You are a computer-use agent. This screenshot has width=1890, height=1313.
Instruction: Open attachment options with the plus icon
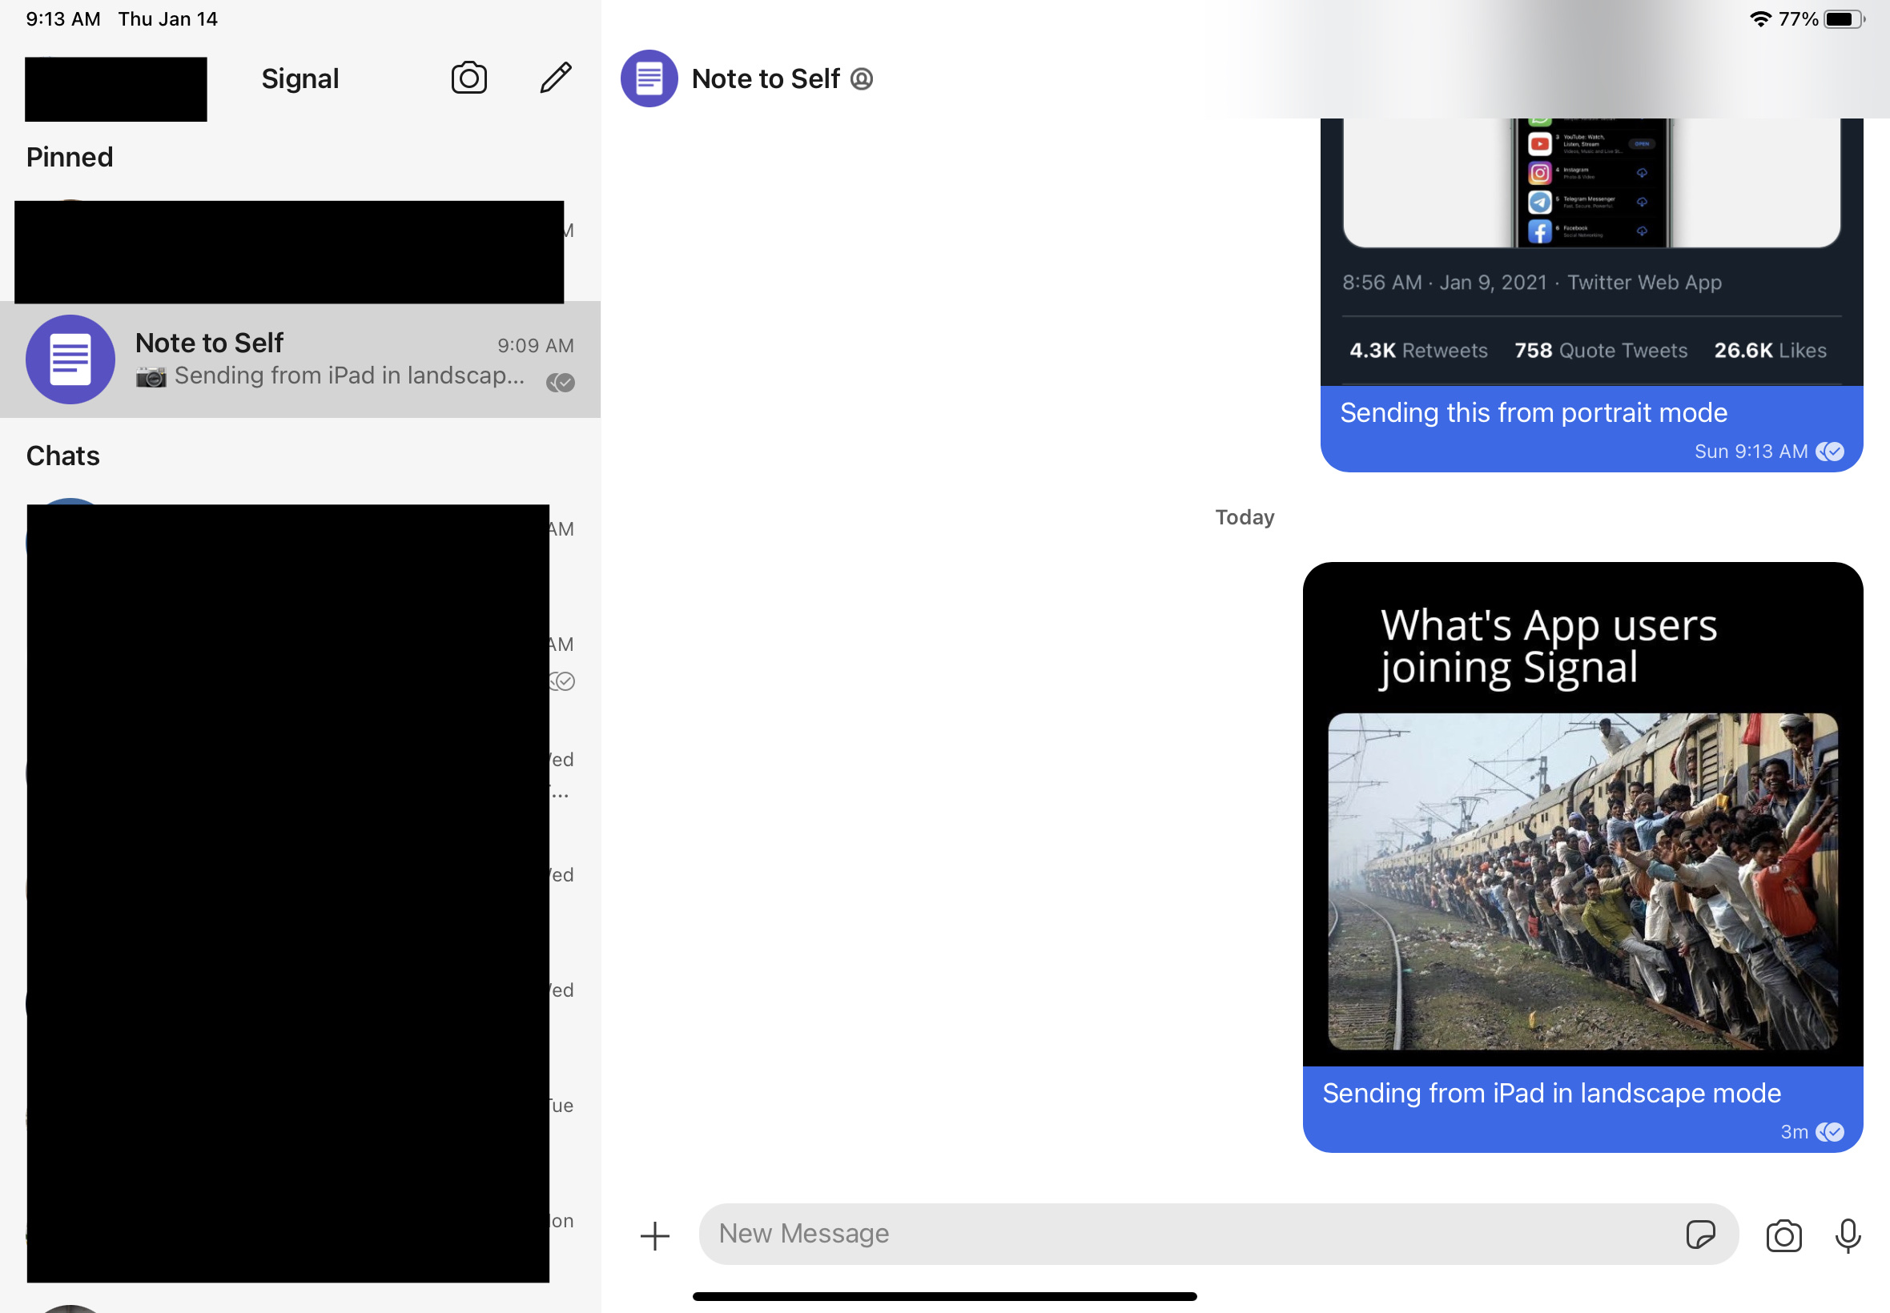click(654, 1234)
